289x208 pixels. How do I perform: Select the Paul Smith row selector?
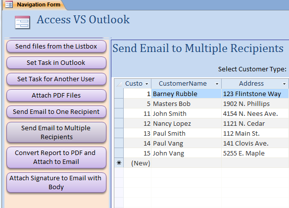point(119,133)
